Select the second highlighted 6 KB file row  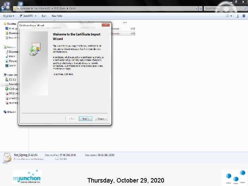tap(123, 33)
